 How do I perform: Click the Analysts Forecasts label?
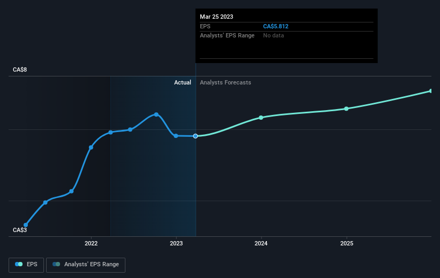coord(225,82)
